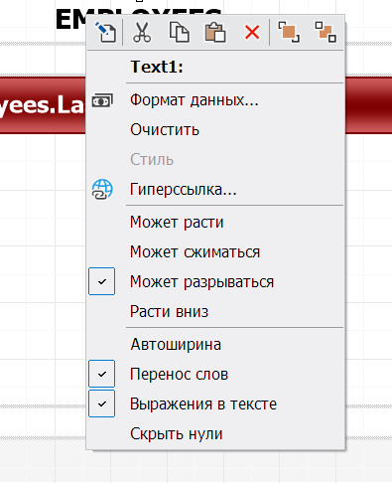Enable the Может сжиматься option
The width and height of the screenshot is (392, 483).
tap(195, 252)
